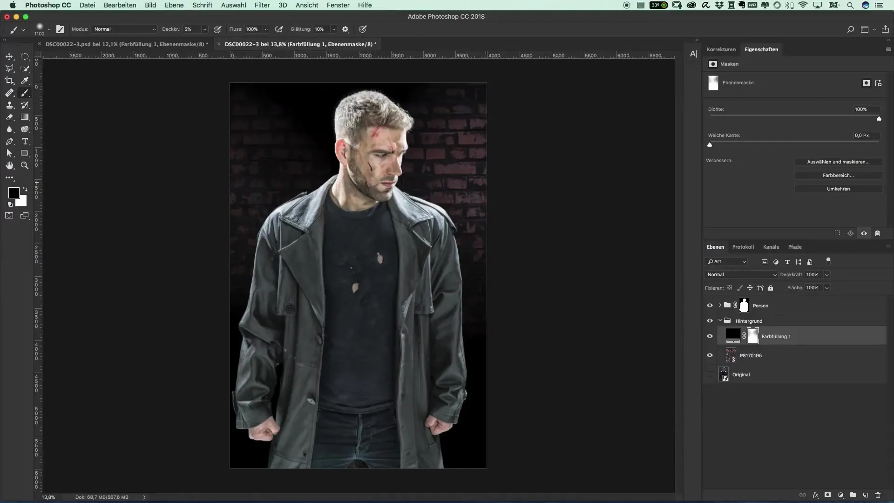This screenshot has height=503, width=894.
Task: Switch to the Kanäle tab
Action: [771, 247]
